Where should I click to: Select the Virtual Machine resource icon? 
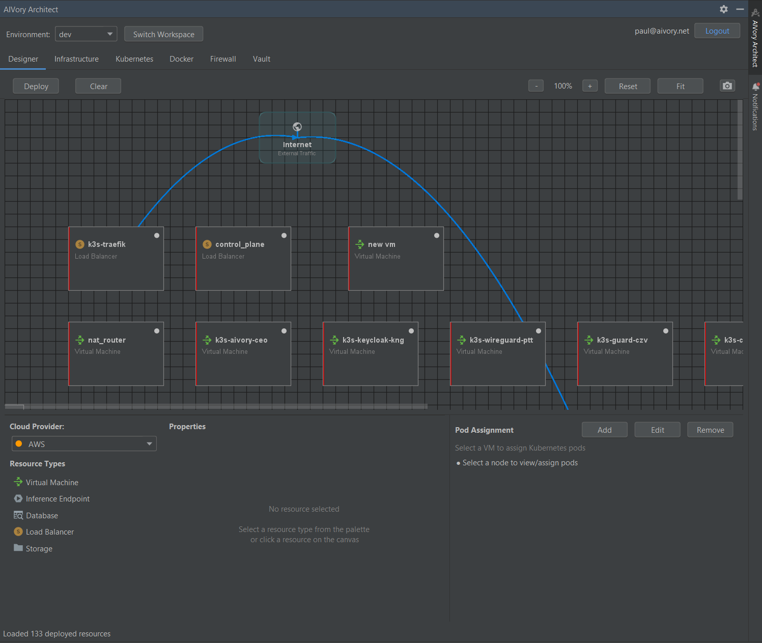pos(18,482)
